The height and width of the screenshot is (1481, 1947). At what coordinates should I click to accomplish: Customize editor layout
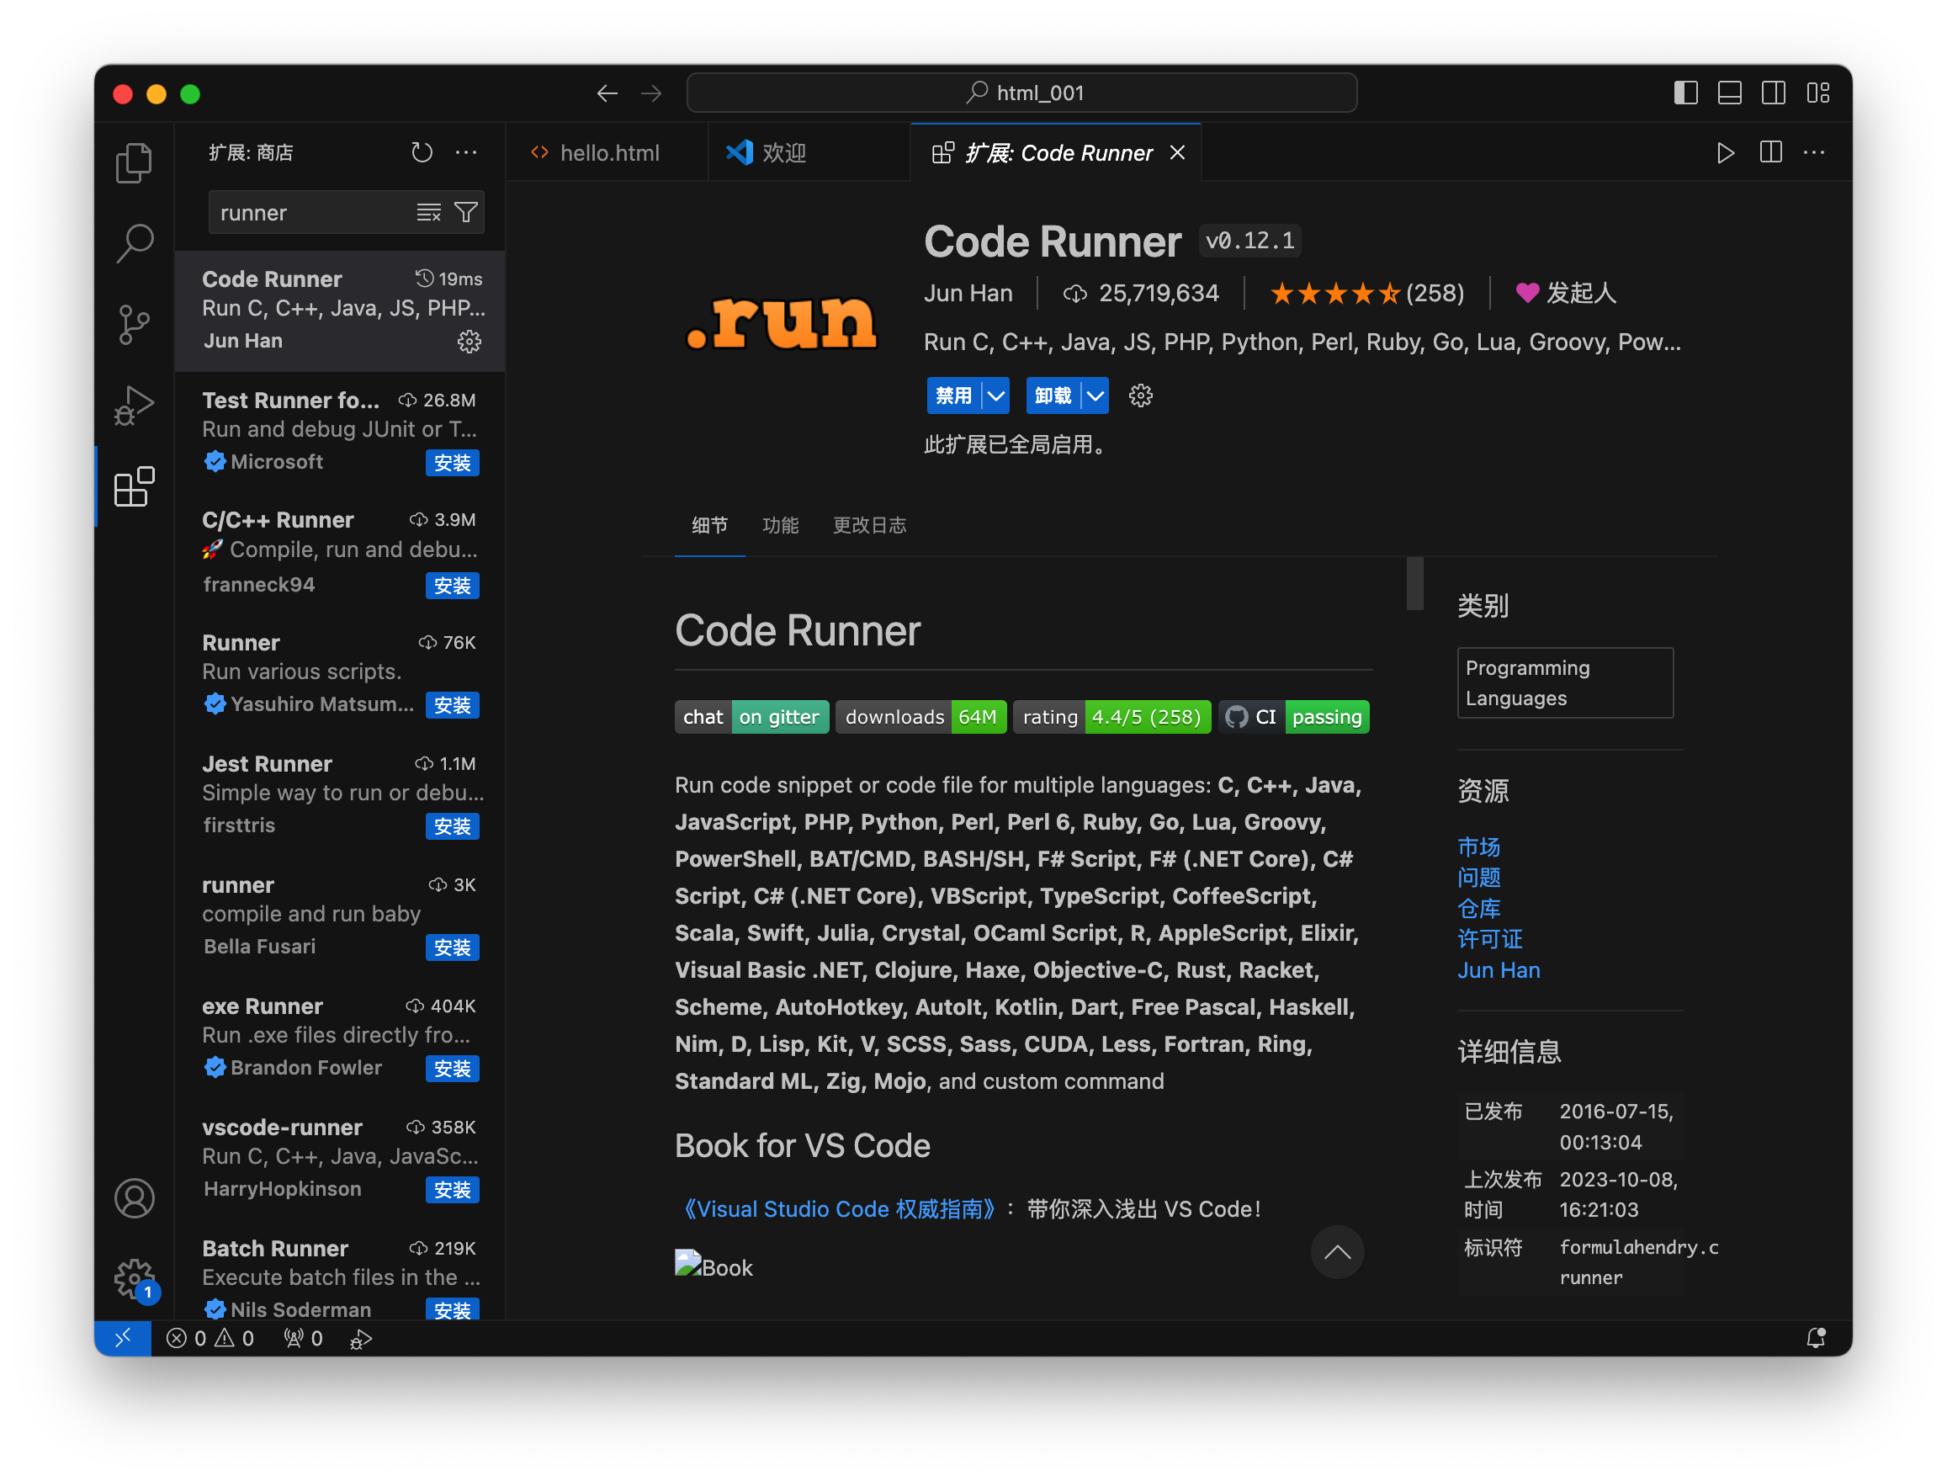coord(1817,93)
